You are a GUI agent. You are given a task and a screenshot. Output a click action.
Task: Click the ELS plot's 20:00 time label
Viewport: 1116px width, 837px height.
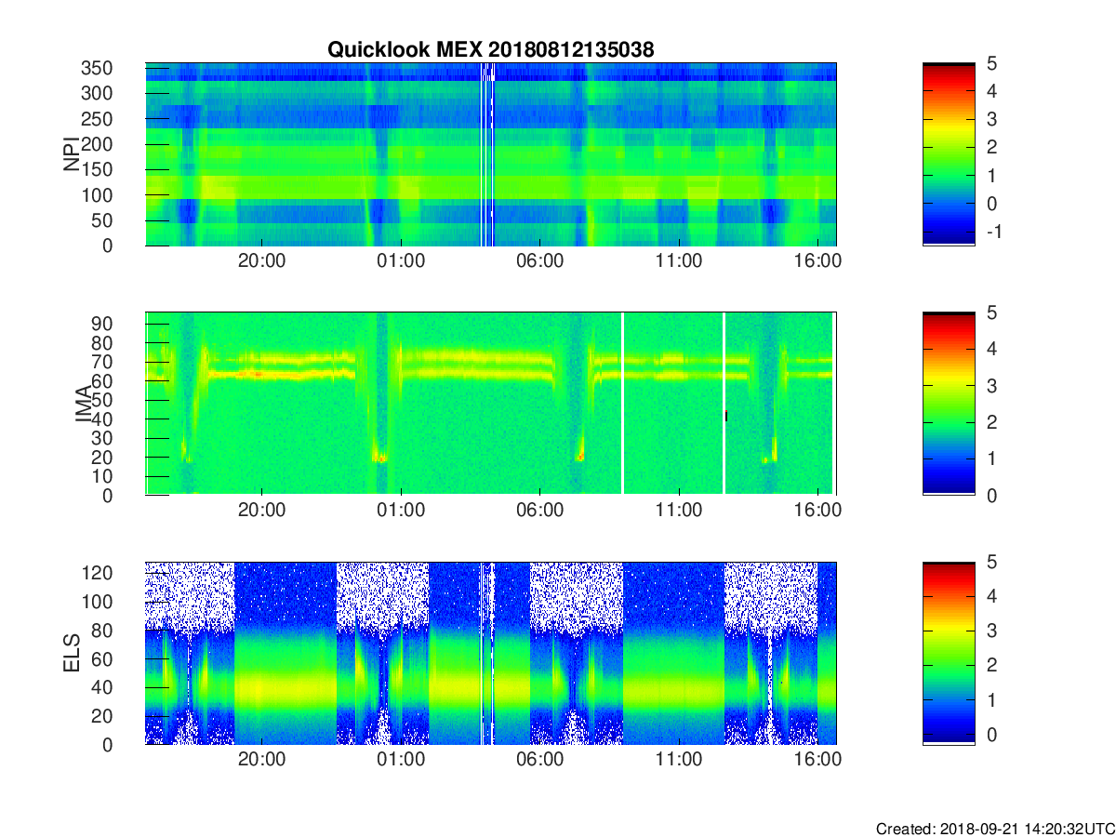click(262, 760)
